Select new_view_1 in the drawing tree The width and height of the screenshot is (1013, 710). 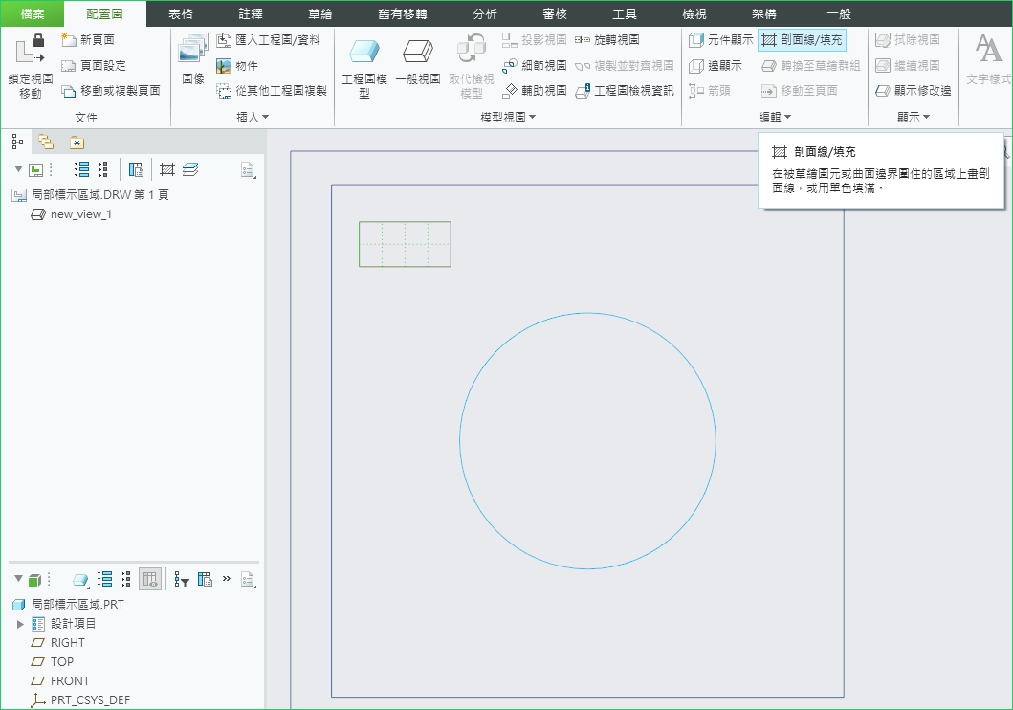tap(80, 214)
